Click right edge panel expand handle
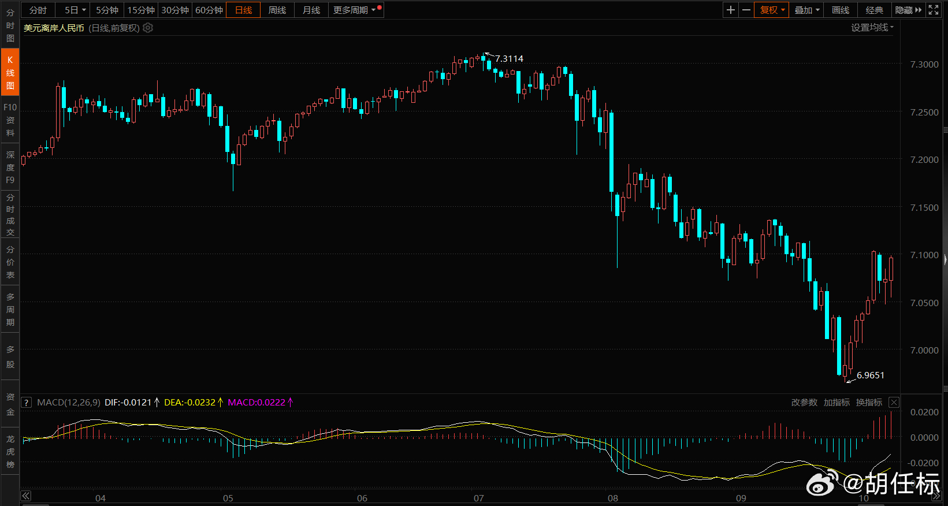This screenshot has width=948, height=506. [x=945, y=260]
